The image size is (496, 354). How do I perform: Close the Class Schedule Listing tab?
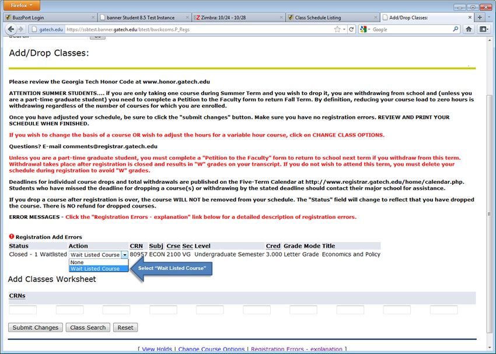pos(375,17)
